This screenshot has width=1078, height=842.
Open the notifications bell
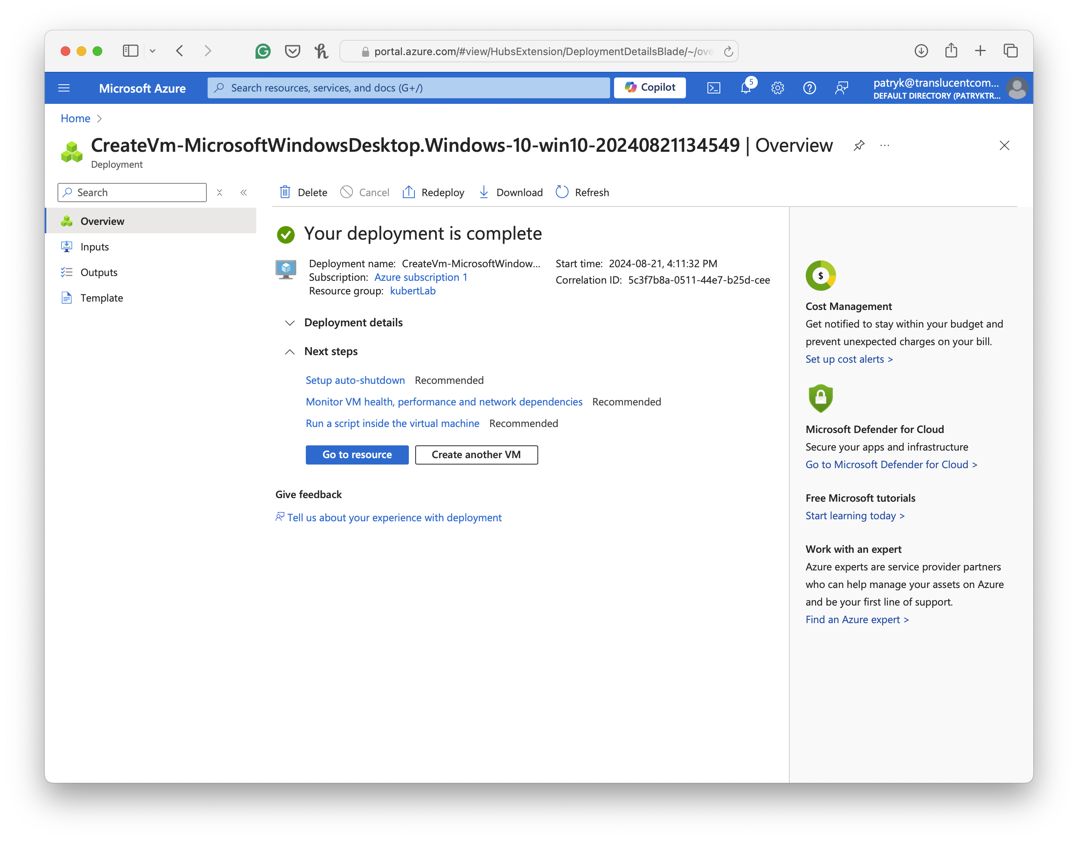click(x=746, y=88)
